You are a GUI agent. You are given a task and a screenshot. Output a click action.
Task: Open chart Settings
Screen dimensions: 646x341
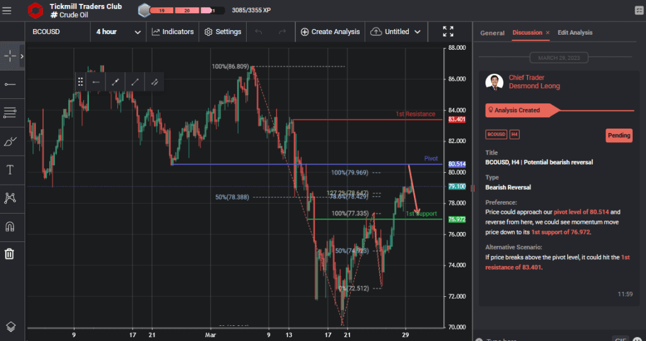click(x=223, y=32)
